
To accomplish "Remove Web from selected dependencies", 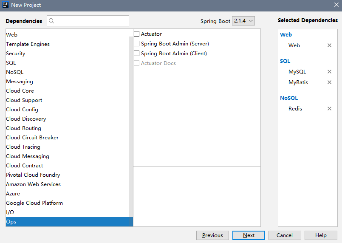I will coord(329,45).
